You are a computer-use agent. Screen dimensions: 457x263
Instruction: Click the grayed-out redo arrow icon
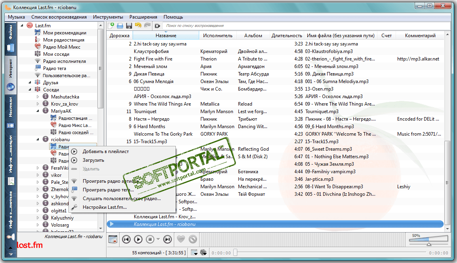pos(147,26)
